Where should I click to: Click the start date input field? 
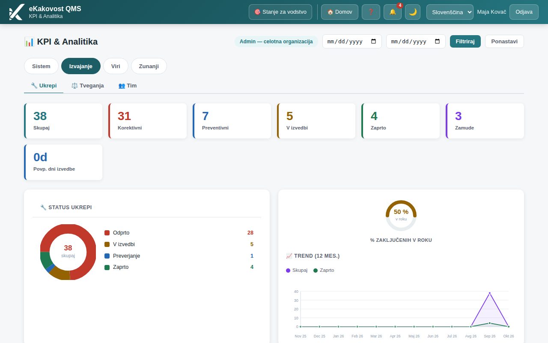pos(352,42)
